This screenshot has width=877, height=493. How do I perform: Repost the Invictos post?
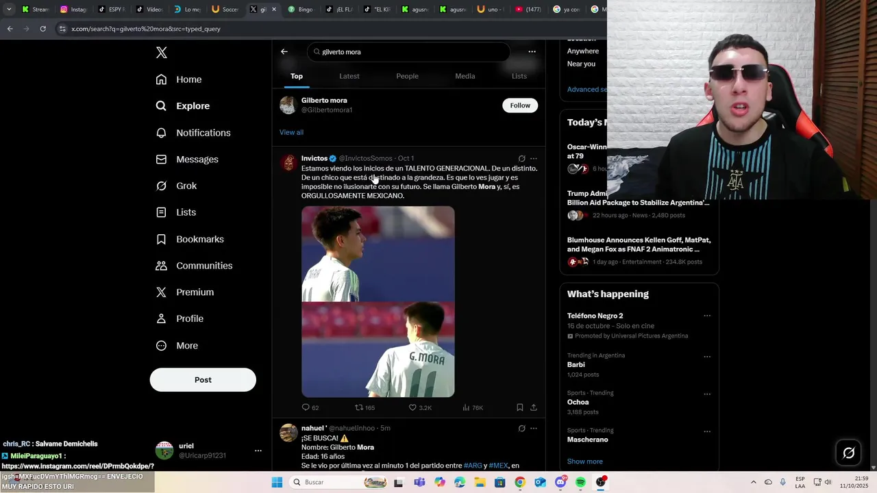[365, 407]
